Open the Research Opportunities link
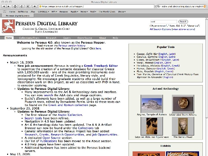The image size is (208, 156). [x=68, y=135]
